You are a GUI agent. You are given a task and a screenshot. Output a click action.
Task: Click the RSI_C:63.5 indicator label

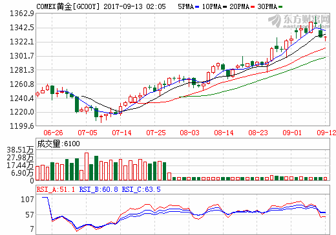141,189
